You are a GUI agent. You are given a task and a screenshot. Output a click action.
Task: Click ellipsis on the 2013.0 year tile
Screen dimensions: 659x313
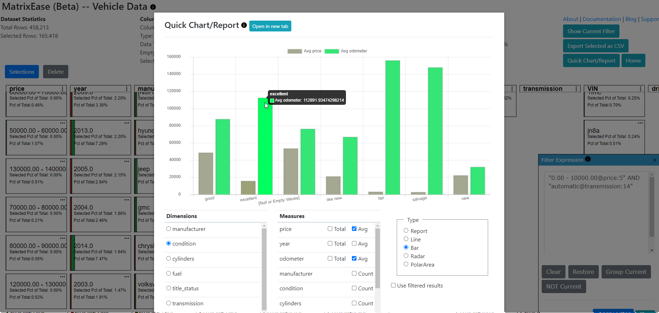[127, 123]
